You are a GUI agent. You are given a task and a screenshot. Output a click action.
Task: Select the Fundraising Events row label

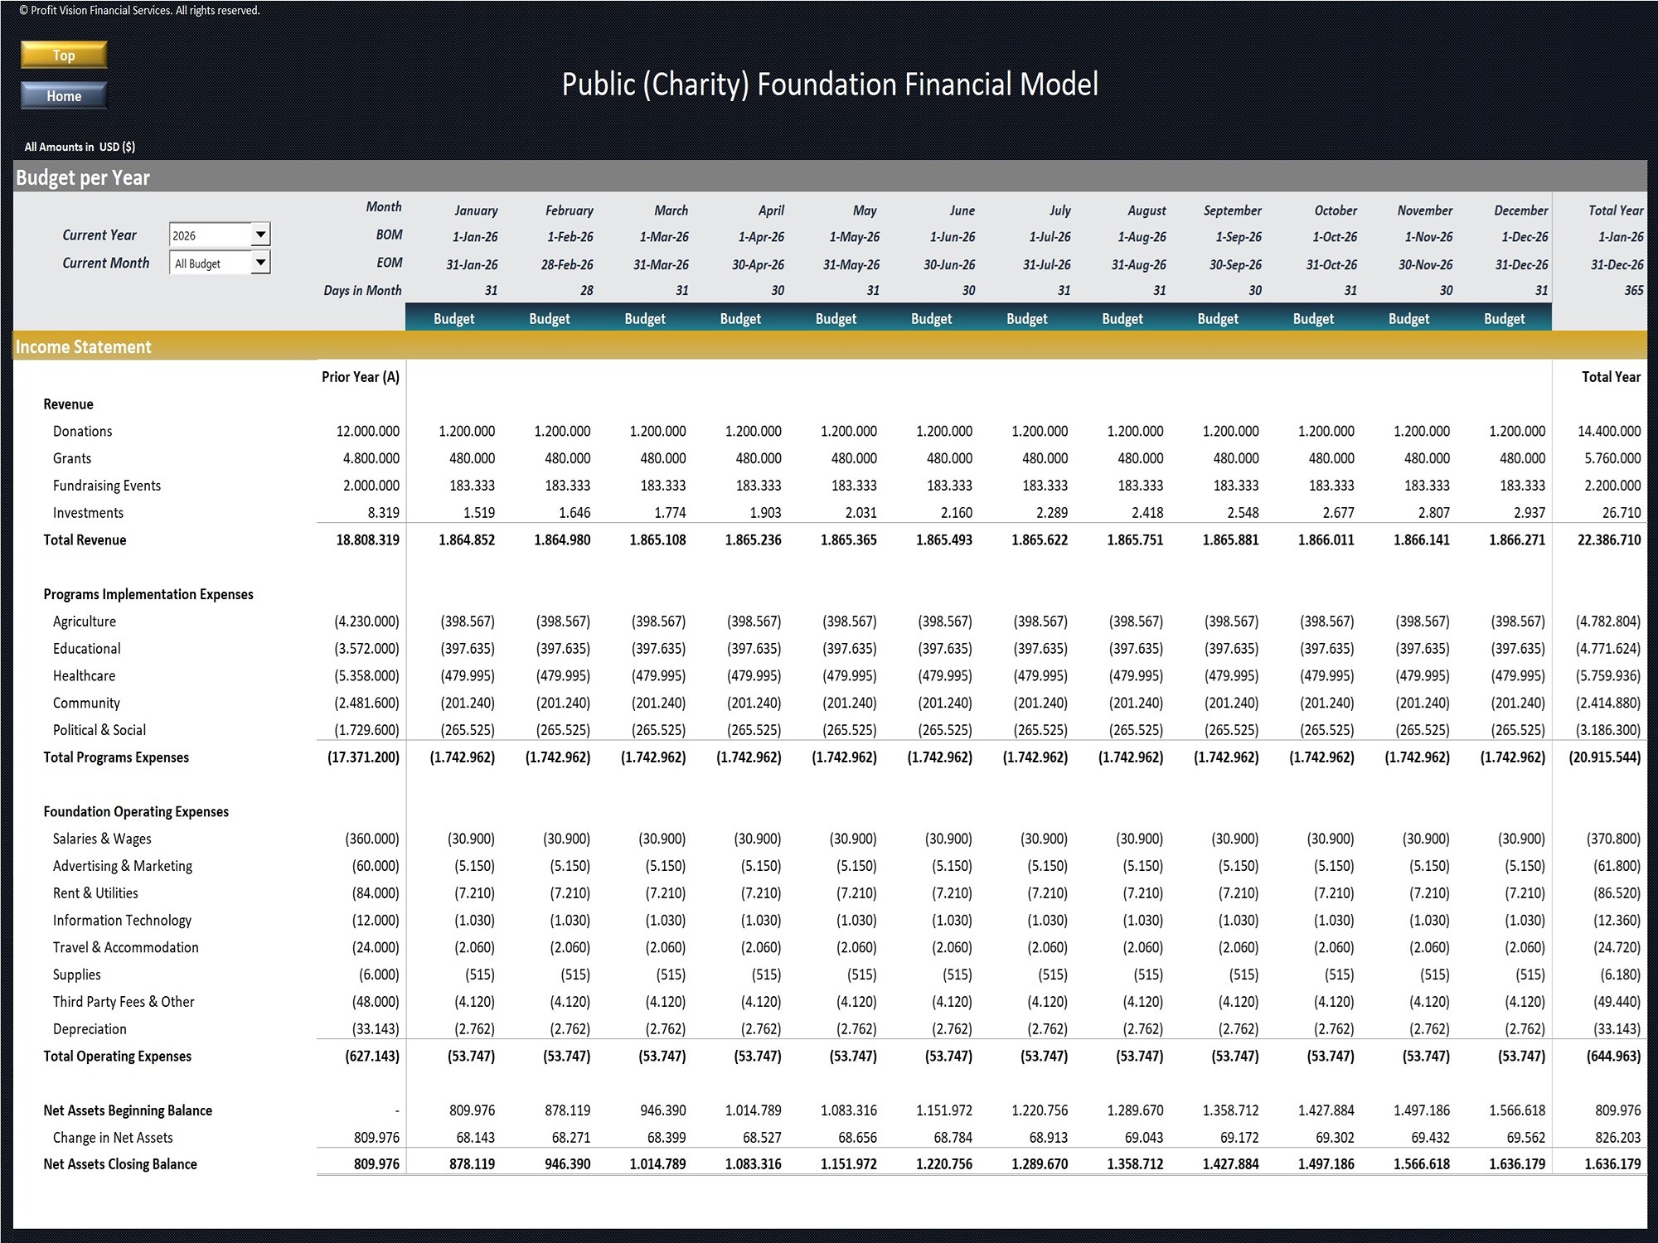pyautogui.click(x=107, y=486)
